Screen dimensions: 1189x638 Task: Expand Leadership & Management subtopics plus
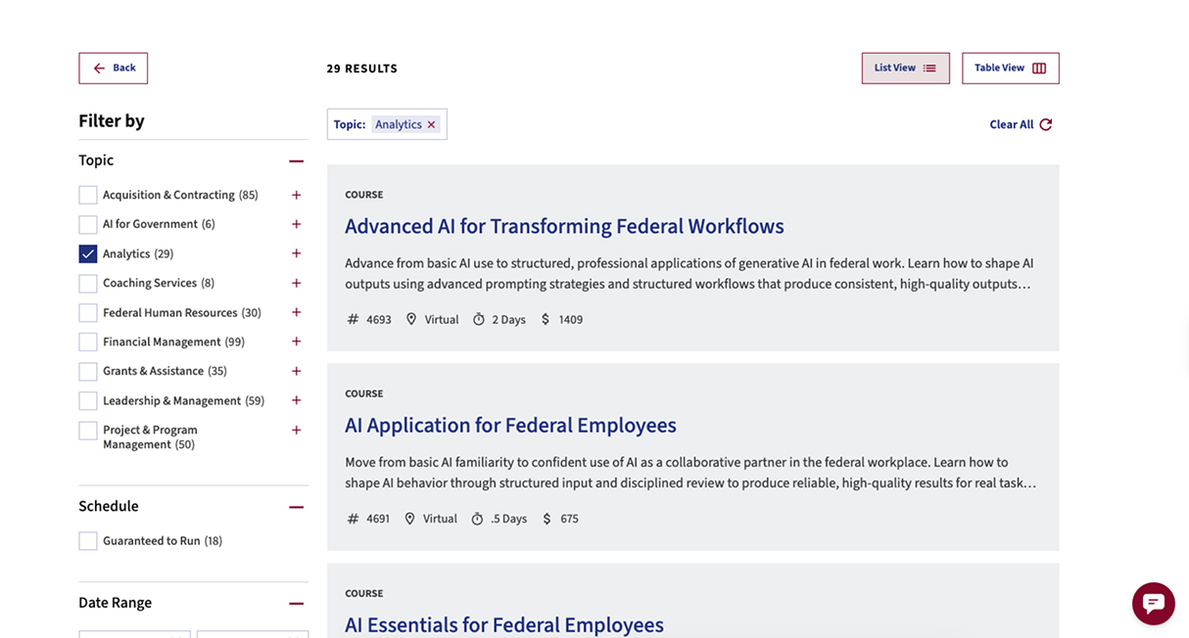point(297,400)
